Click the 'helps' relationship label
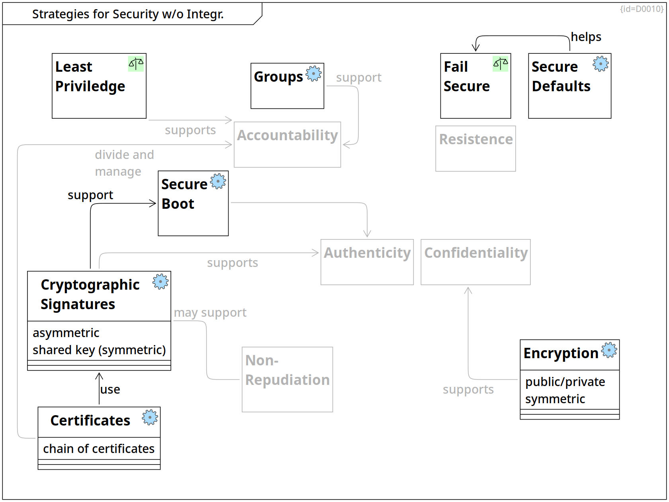The image size is (669, 502). 586,37
